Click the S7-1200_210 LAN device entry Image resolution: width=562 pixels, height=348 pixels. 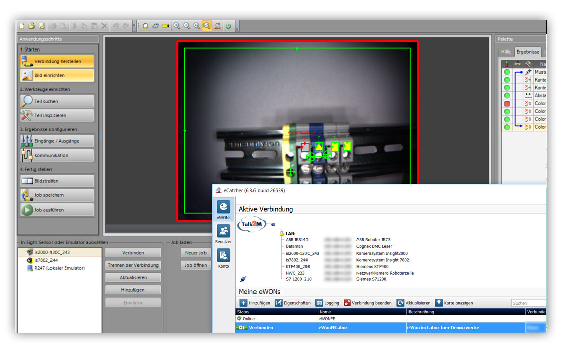298,279
